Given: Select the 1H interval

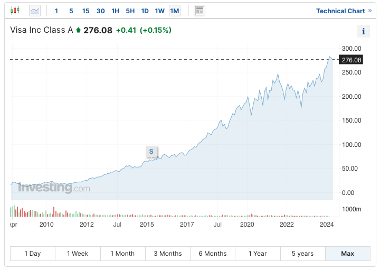Looking at the screenshot, I should (116, 11).
